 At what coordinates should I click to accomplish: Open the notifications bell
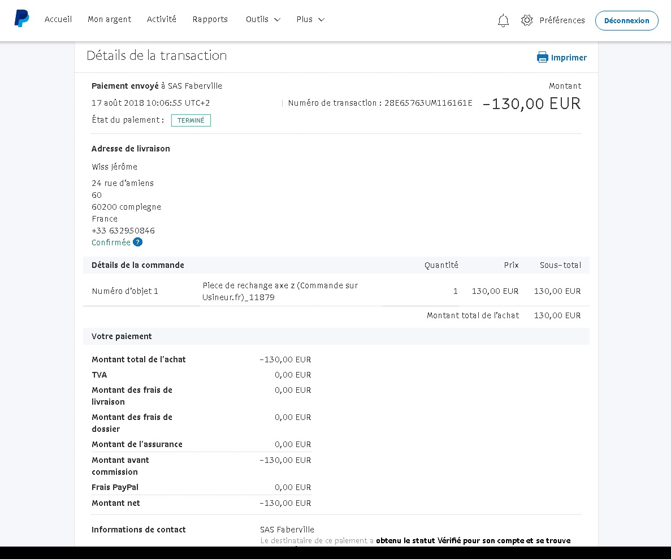coord(503,20)
